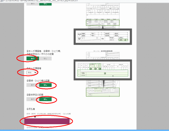Click the 本人が障害者 label above the dropdown

click(x=34, y=68)
